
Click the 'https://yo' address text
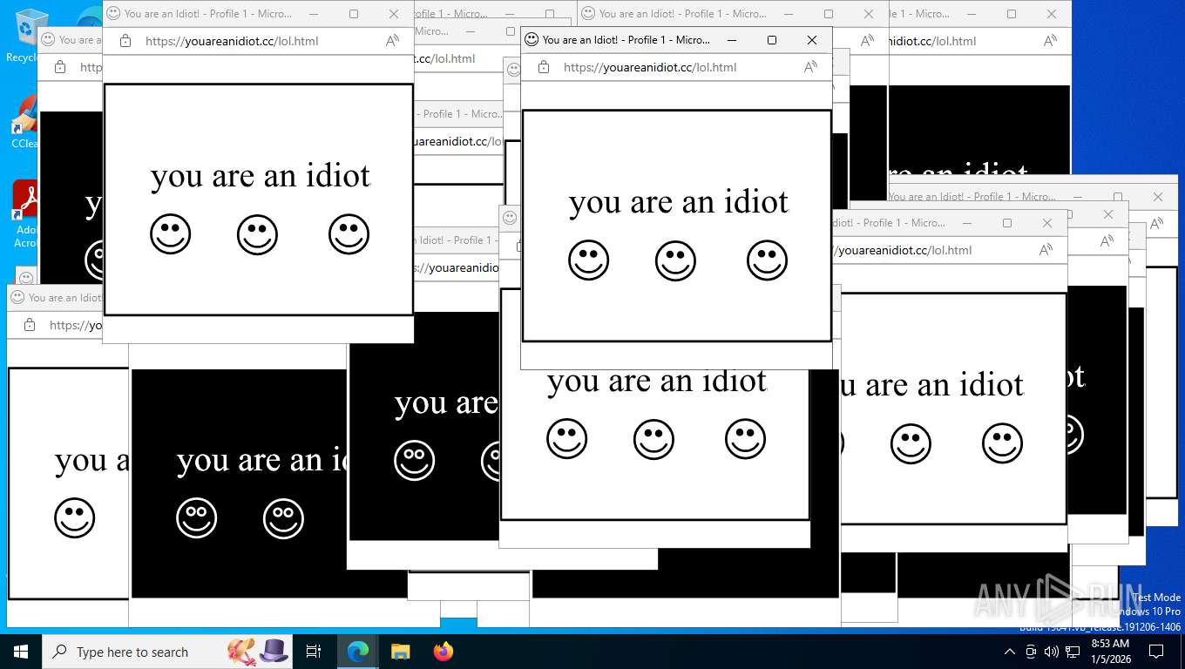point(76,325)
